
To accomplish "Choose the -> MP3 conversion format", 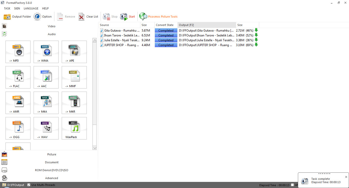I will pyautogui.click(x=18, y=52).
